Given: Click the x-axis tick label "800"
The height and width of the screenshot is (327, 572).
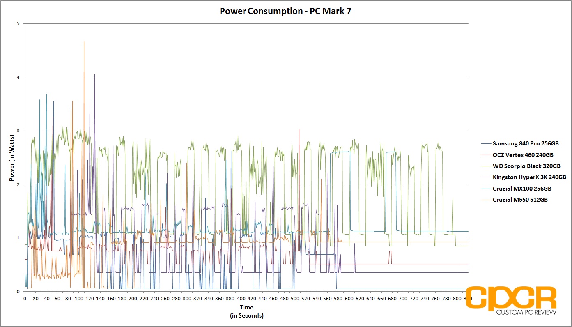Looking at the screenshot, I should (457, 299).
